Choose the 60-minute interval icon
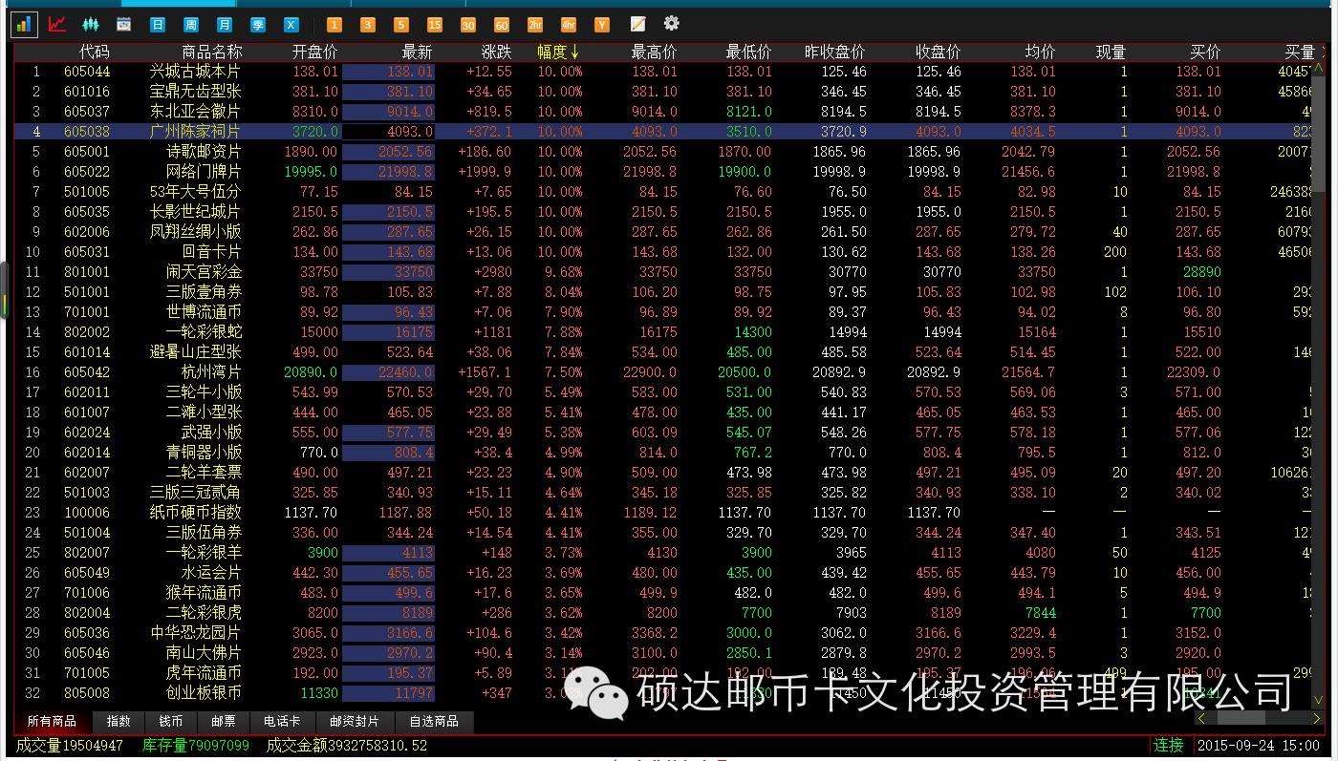This screenshot has height=761, width=1338. pyautogui.click(x=502, y=25)
